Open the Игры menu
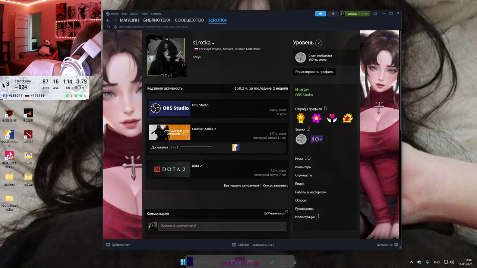This screenshot has width=477, height=268. [145, 14]
